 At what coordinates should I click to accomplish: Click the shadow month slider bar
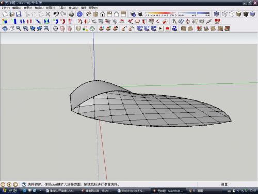click(x=160, y=13)
